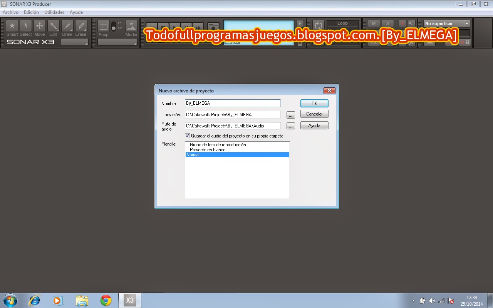Open the Windows Start menu
Image resolution: width=493 pixels, height=308 pixels.
pos(10,300)
